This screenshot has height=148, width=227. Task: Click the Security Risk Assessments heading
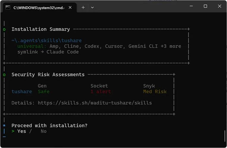click(48, 74)
